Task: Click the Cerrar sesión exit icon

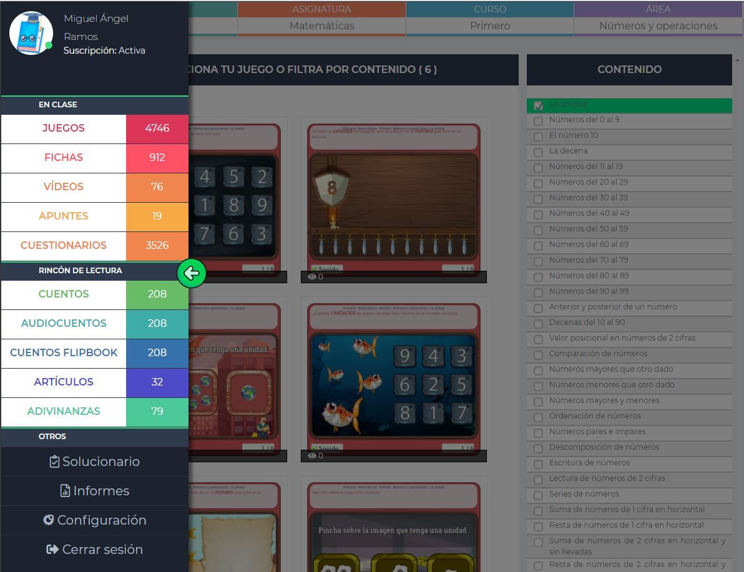Action: coord(52,550)
